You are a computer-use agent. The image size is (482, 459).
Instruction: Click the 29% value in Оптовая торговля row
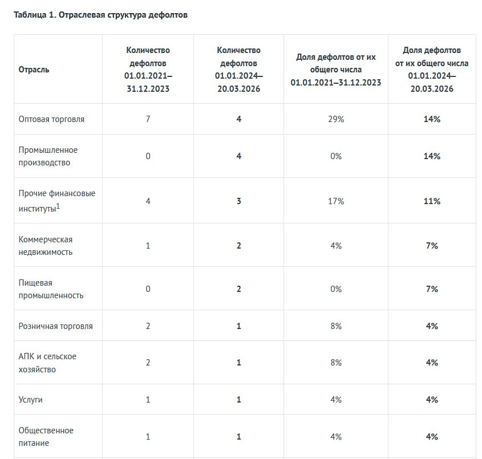click(335, 119)
